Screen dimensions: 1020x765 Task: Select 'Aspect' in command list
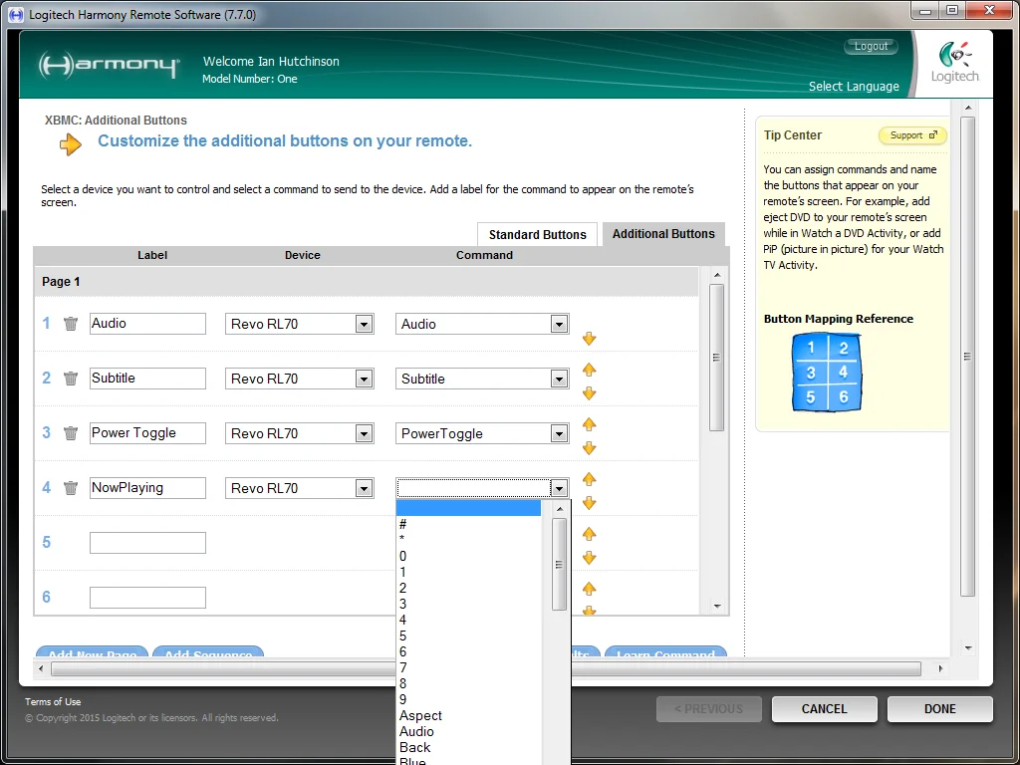[468, 715]
